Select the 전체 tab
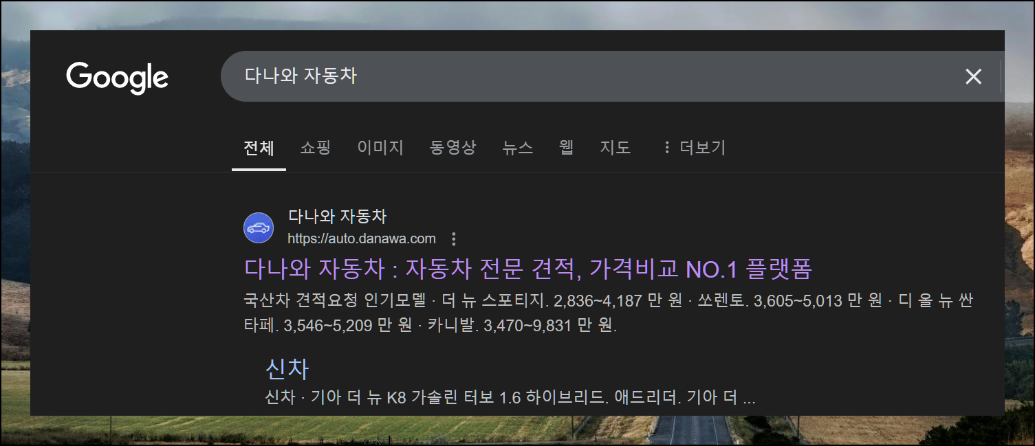Image resolution: width=1035 pixels, height=446 pixels. (259, 147)
